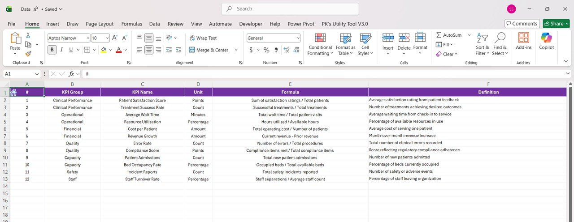Click the Search box

pos(290,9)
